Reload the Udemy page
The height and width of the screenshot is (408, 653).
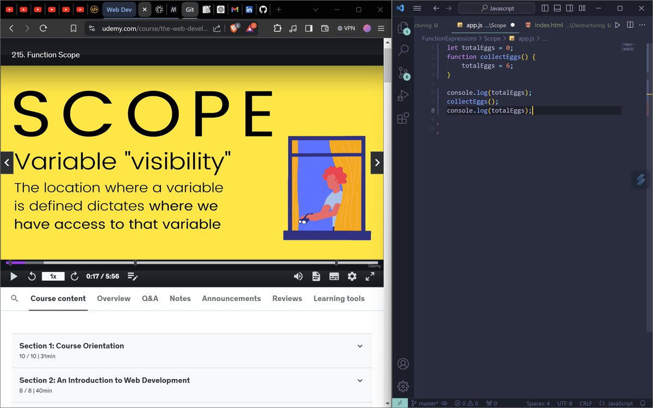44,28
